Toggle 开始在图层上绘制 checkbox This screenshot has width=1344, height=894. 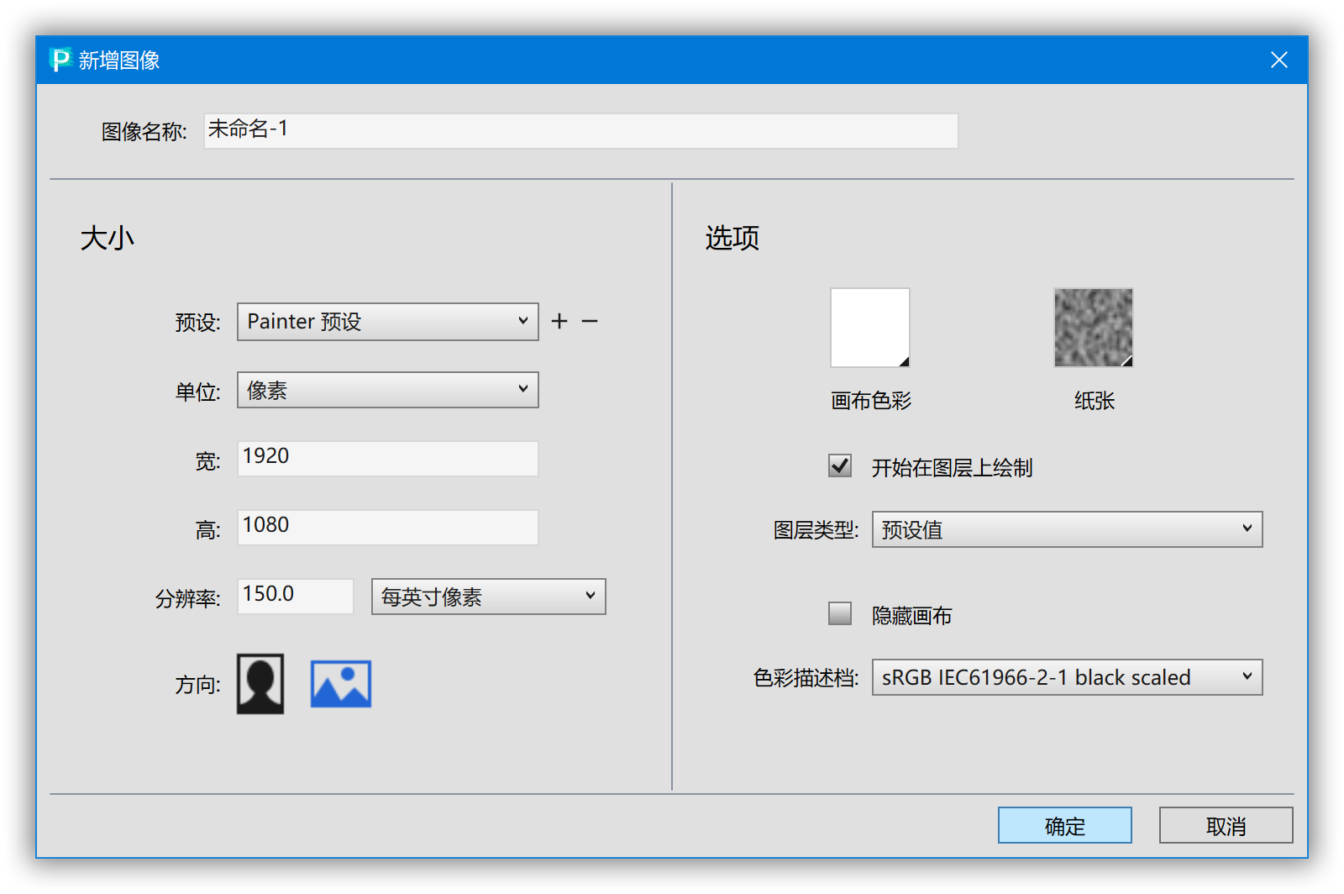[x=840, y=465]
